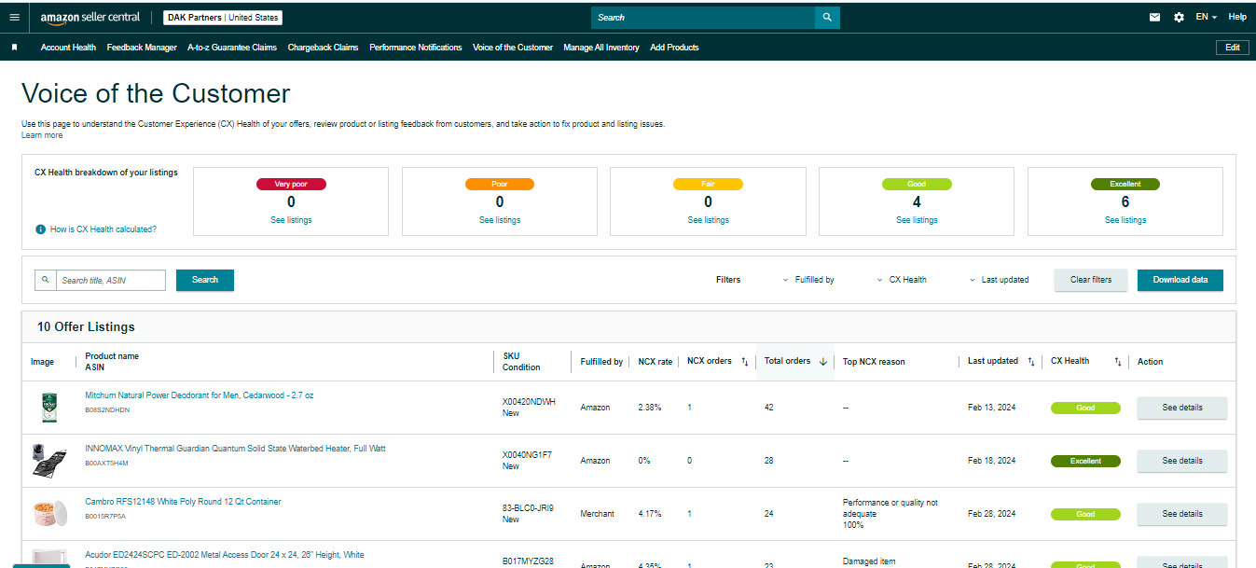Sort by NCX orders arrows icon

coord(744,362)
